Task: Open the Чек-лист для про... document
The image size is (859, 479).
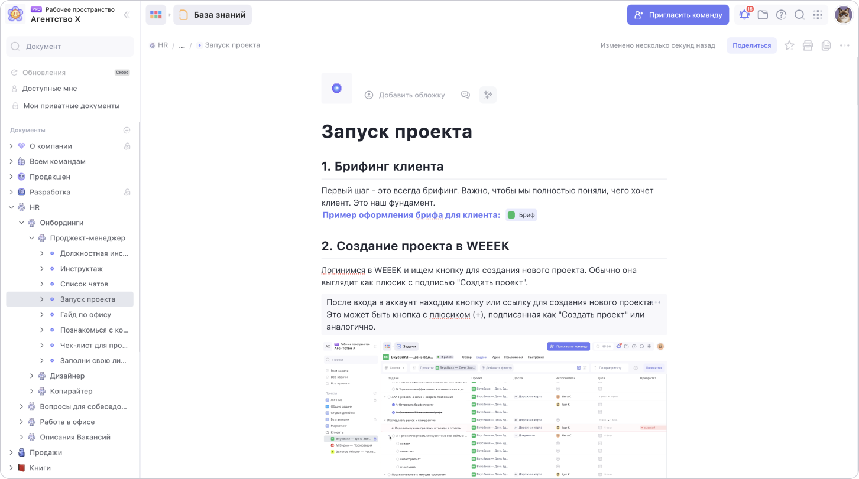Action: (x=94, y=346)
